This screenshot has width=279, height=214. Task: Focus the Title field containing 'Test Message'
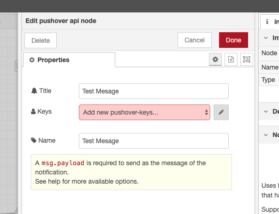point(154,91)
